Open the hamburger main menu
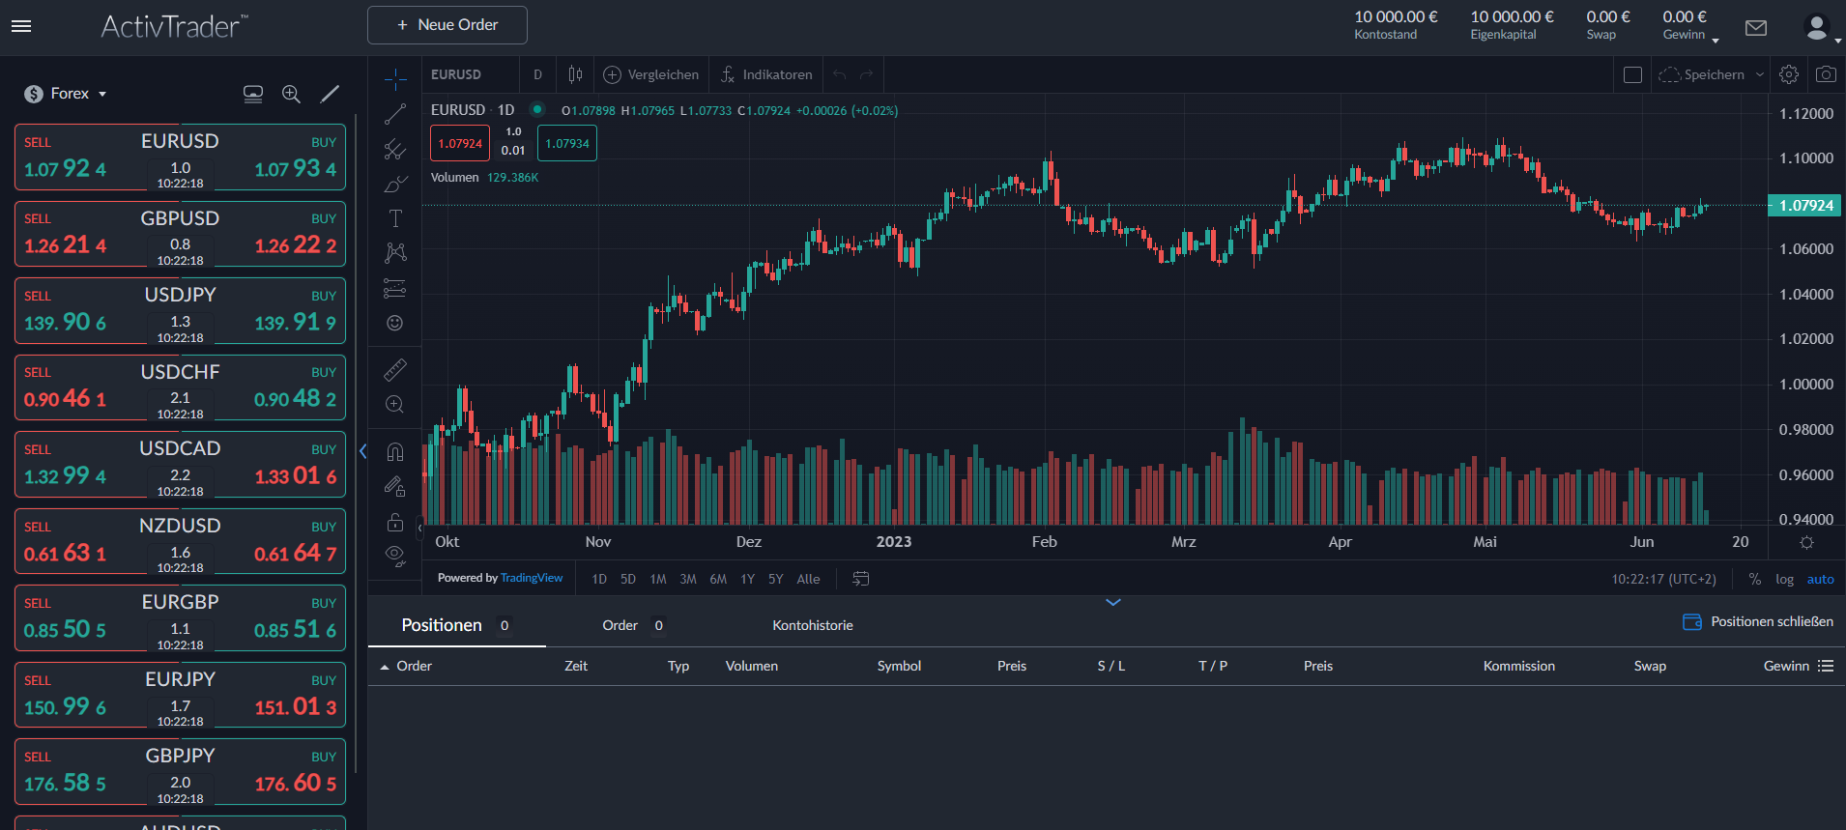The image size is (1846, 830). click(21, 26)
